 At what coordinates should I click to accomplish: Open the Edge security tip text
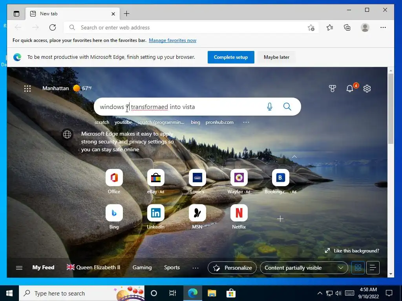(128, 141)
